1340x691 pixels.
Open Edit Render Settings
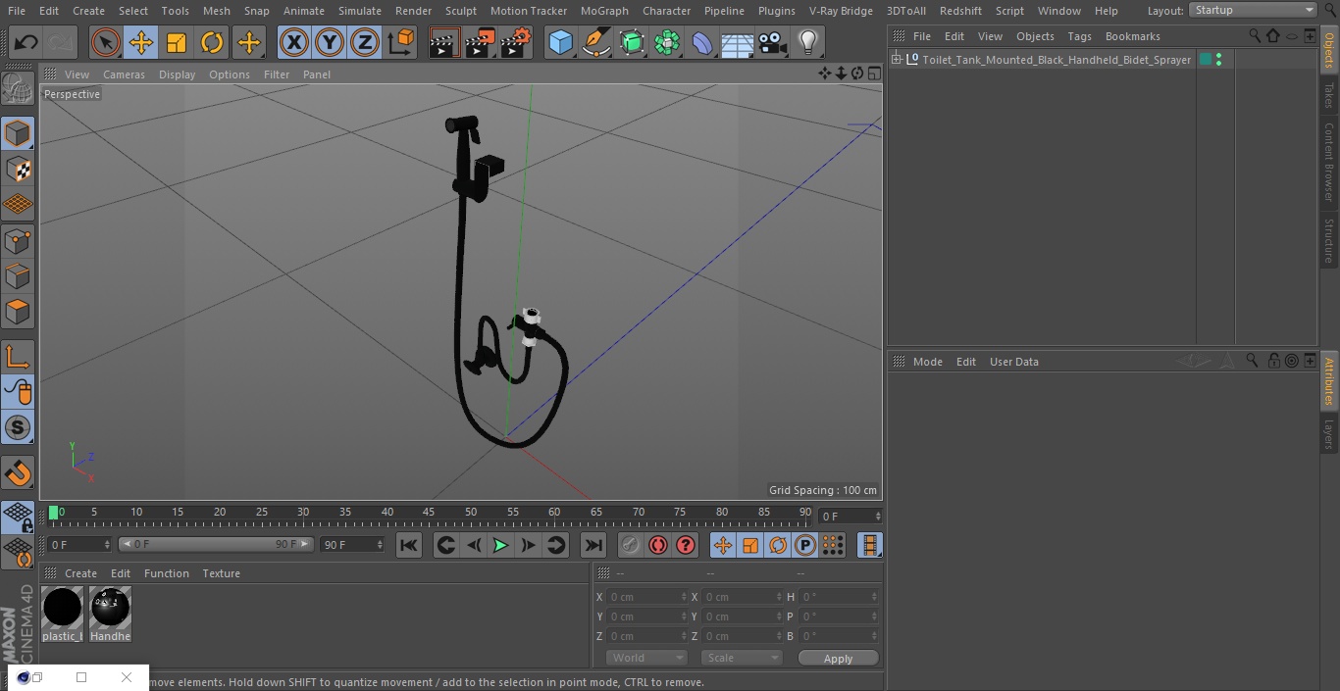point(516,42)
